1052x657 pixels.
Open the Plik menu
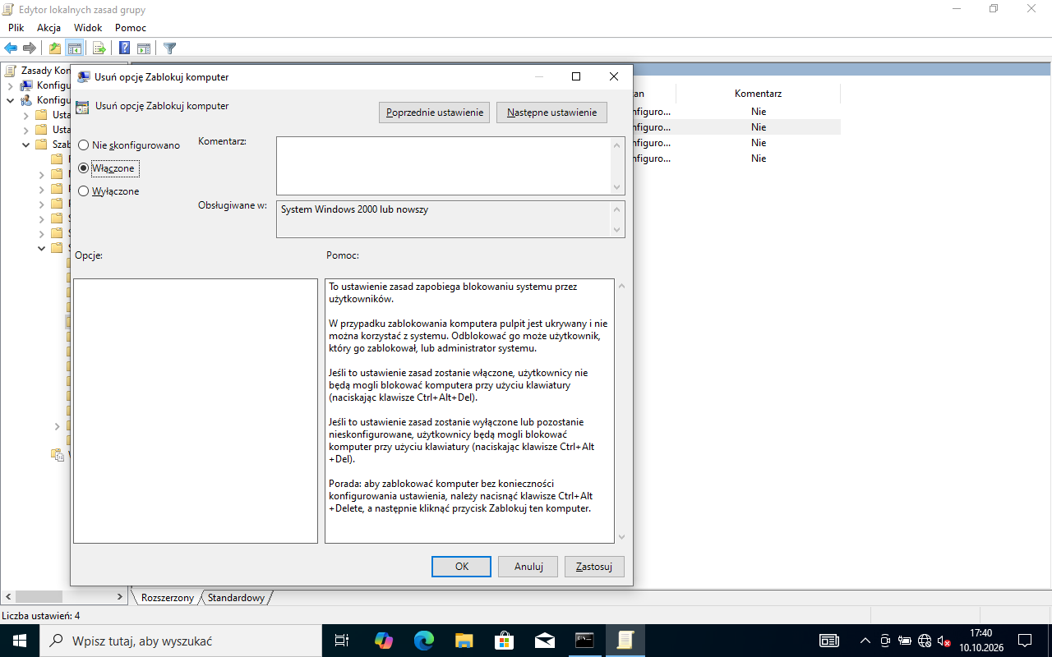click(x=16, y=27)
